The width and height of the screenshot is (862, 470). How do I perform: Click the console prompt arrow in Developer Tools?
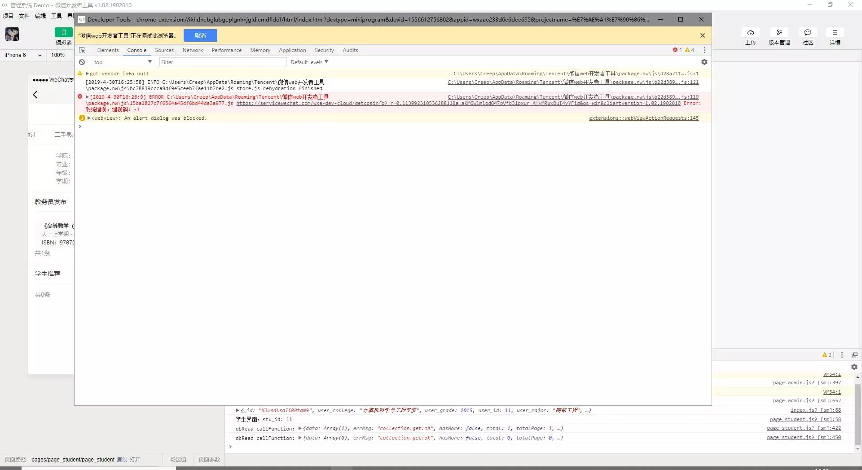[80, 127]
